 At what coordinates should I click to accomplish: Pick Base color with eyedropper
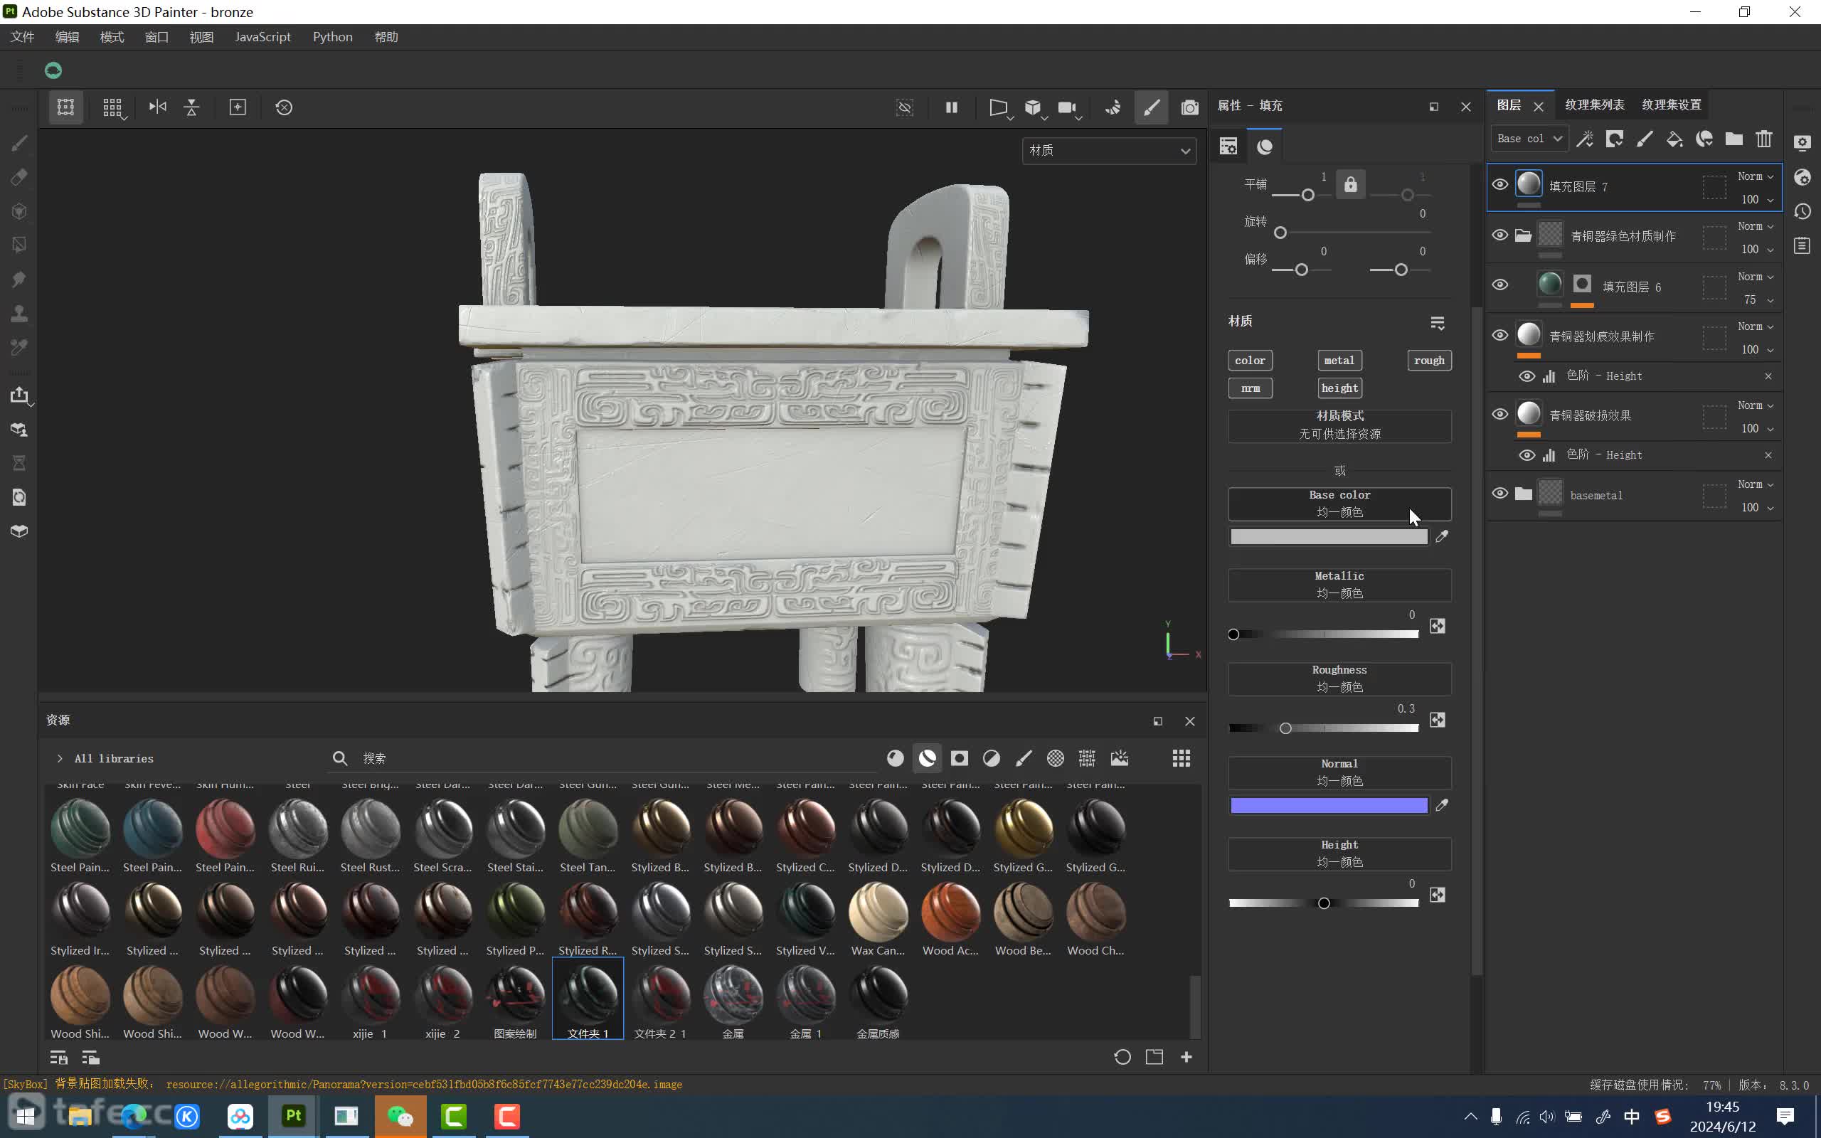[x=1442, y=536]
